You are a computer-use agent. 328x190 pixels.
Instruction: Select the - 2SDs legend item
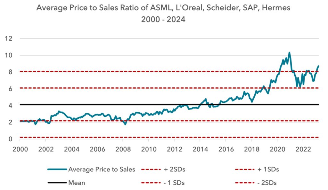pos(256,183)
